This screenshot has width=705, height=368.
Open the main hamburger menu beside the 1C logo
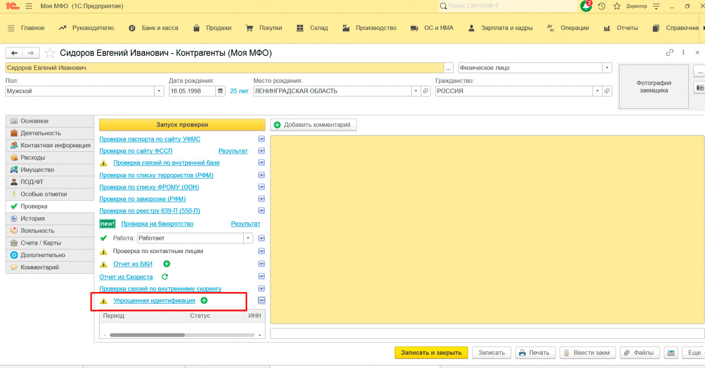pos(29,6)
